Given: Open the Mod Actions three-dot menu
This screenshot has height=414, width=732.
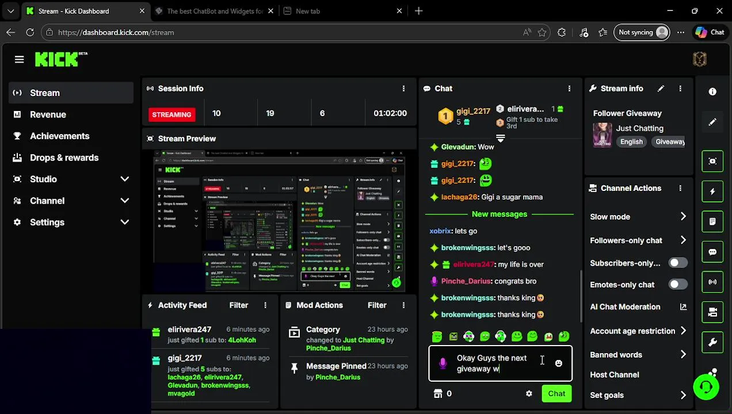Looking at the screenshot, I should [403, 305].
